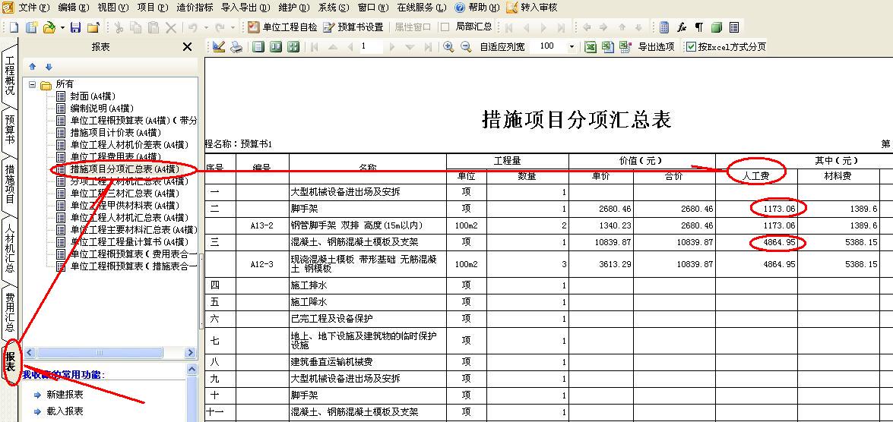Click 预算书设置 settings button
893x422 pixels.
tap(353, 27)
